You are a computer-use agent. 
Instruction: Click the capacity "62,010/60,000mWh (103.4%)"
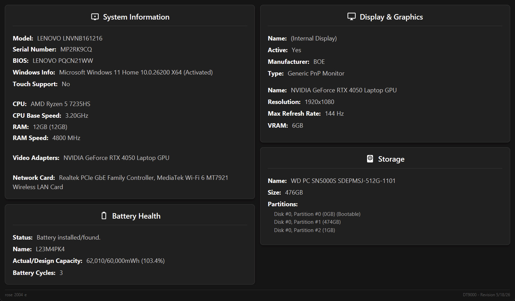[126, 261]
